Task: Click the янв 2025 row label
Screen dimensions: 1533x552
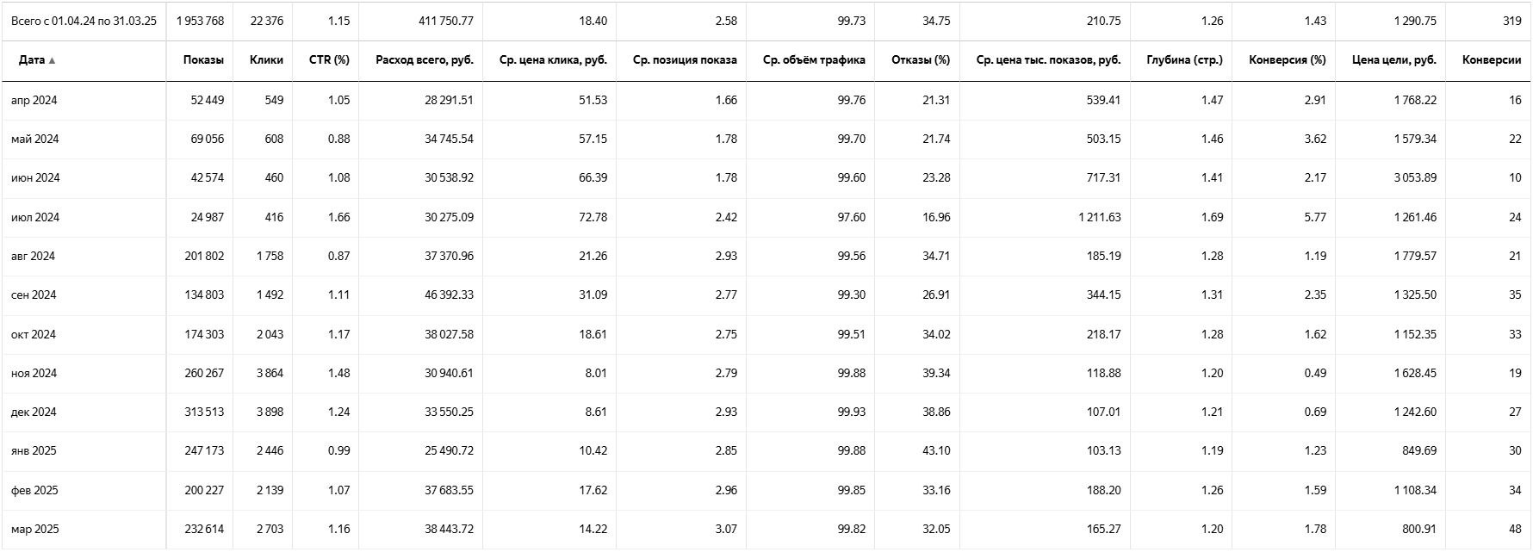Action: [34, 450]
